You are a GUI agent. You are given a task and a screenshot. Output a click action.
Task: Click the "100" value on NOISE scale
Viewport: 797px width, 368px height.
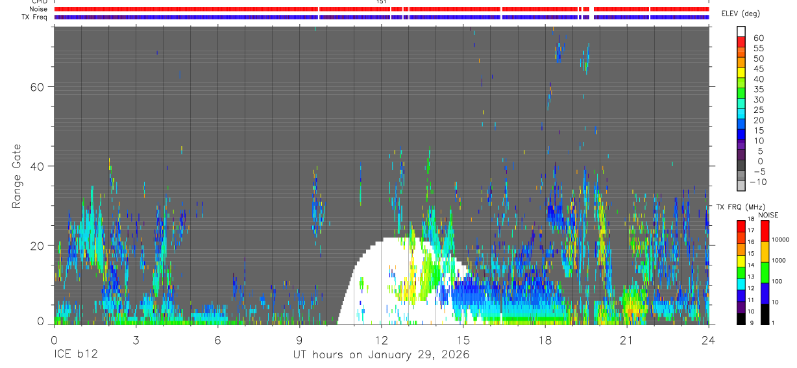pyautogui.click(x=778, y=281)
